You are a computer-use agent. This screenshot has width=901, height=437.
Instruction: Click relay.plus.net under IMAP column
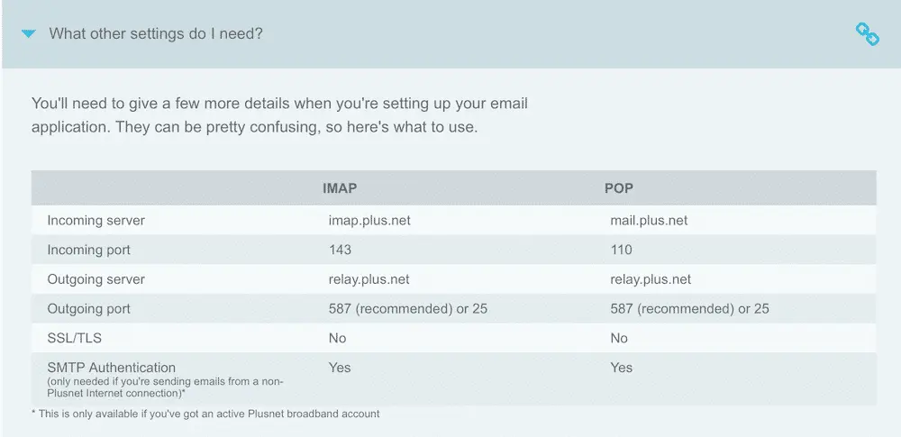[x=369, y=279]
